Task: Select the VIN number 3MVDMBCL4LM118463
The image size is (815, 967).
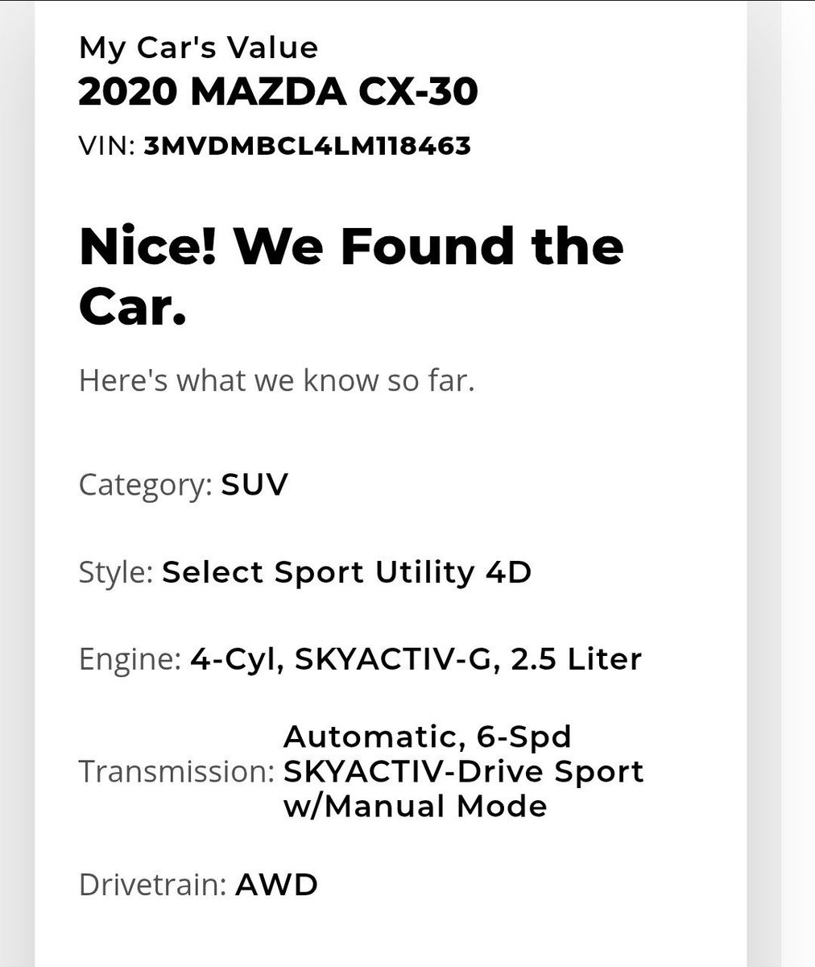Action: (x=307, y=146)
